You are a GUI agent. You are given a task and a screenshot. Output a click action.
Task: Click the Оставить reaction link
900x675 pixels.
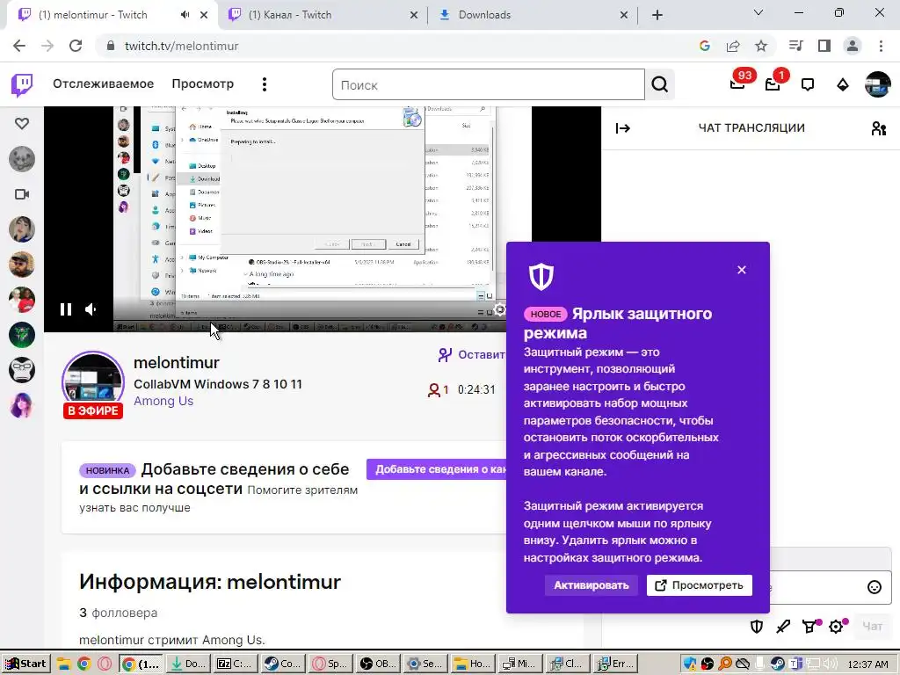point(472,355)
